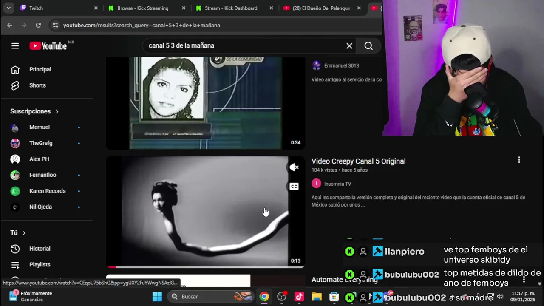Image resolution: width=544 pixels, height=306 pixels.
Task: Click the 'Video antiguo al servicio' description
Action: pyautogui.click(x=347, y=79)
